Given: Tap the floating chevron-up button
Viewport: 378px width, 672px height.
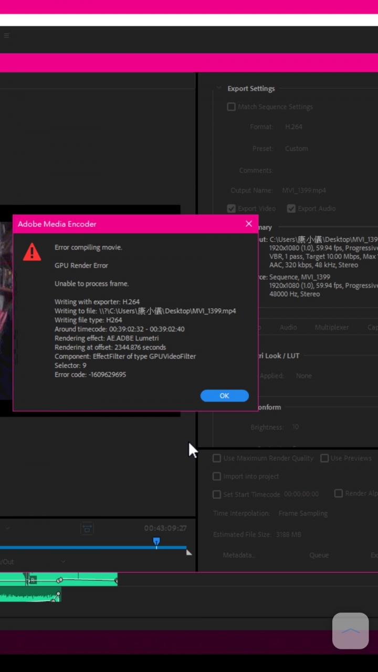Looking at the screenshot, I should pyautogui.click(x=351, y=631).
